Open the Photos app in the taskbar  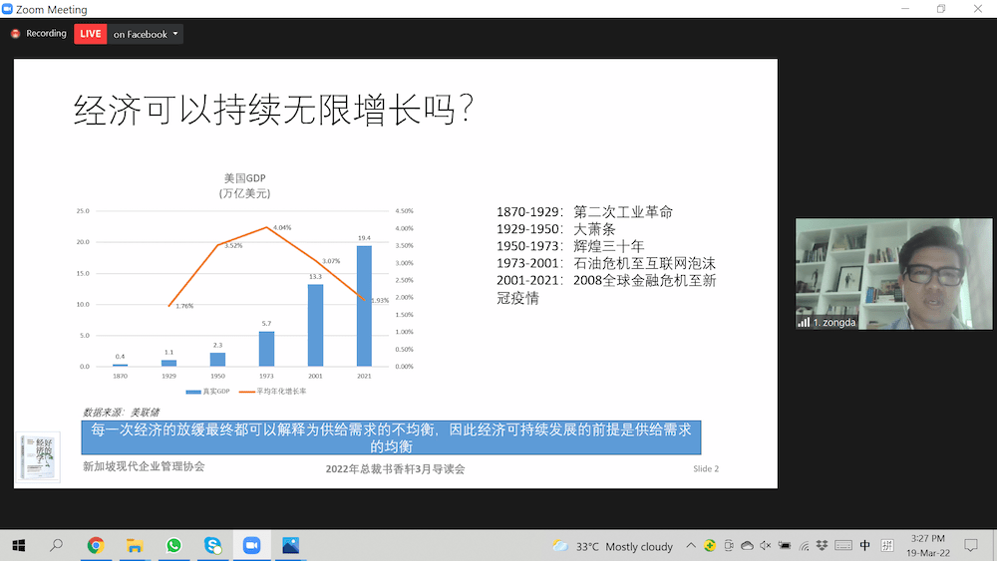coord(290,545)
